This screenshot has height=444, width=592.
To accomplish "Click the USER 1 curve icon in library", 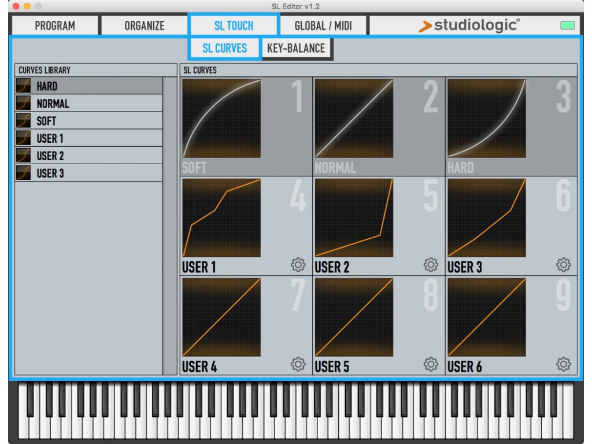I will tap(23, 138).
